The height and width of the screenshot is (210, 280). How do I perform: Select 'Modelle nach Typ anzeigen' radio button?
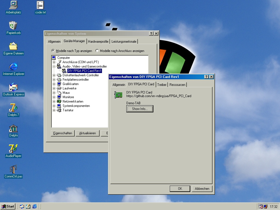(x=53, y=51)
